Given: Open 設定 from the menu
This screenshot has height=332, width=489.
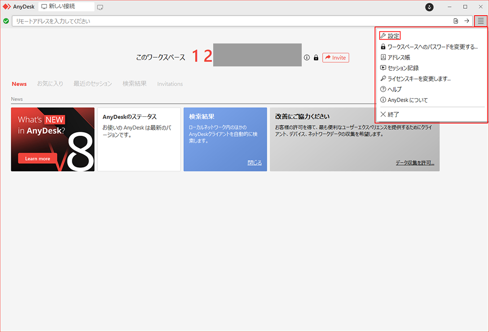Looking at the screenshot, I should 391,35.
